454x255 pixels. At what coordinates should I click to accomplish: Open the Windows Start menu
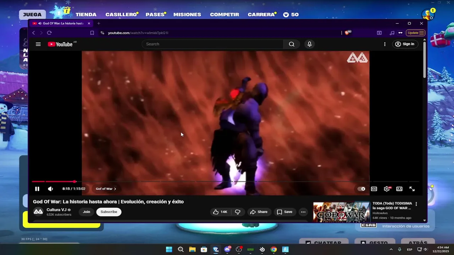169,249
